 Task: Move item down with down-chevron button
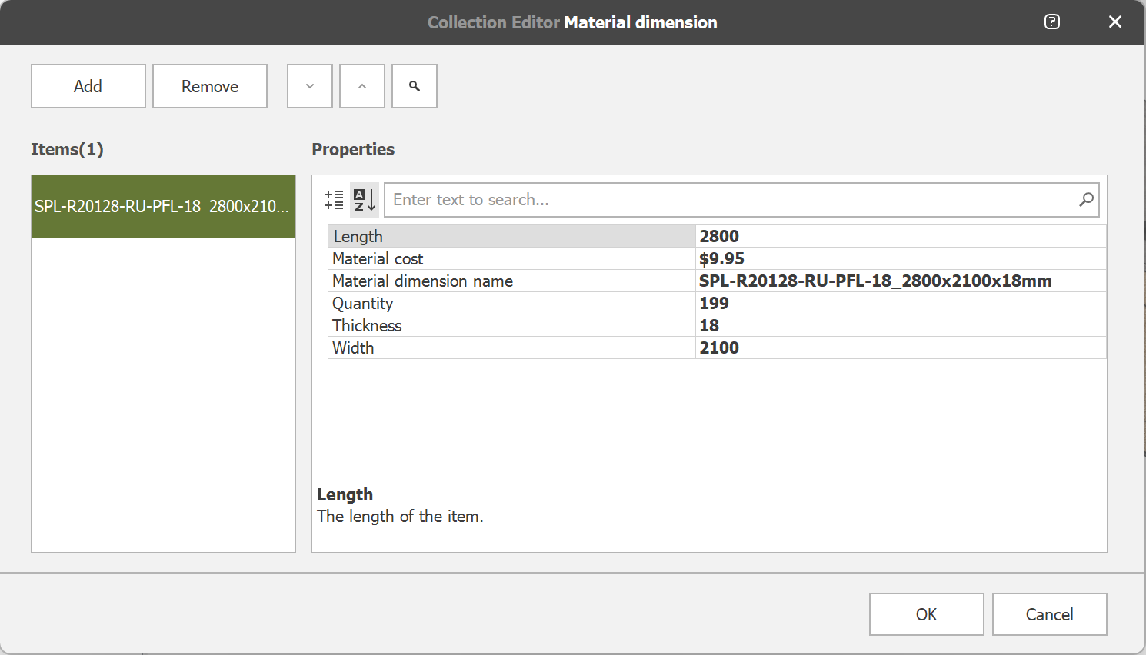point(310,86)
